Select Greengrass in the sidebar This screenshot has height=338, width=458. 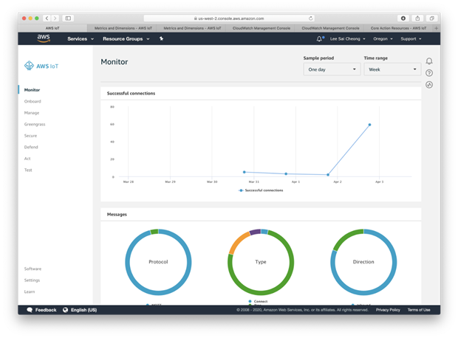tap(35, 124)
